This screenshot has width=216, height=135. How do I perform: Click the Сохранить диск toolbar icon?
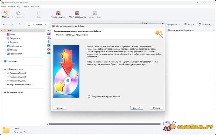click(58, 13)
